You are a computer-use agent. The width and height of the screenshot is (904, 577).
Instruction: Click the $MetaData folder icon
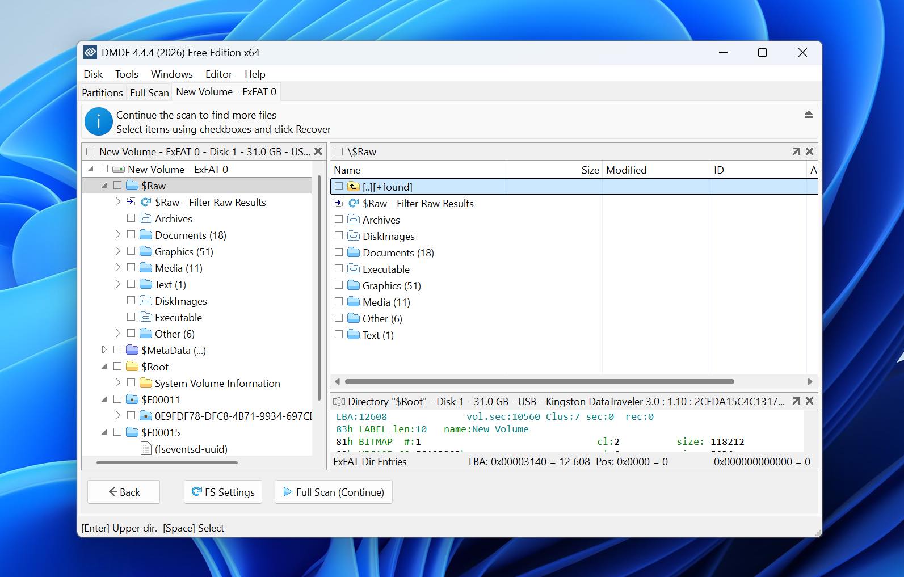pos(132,350)
